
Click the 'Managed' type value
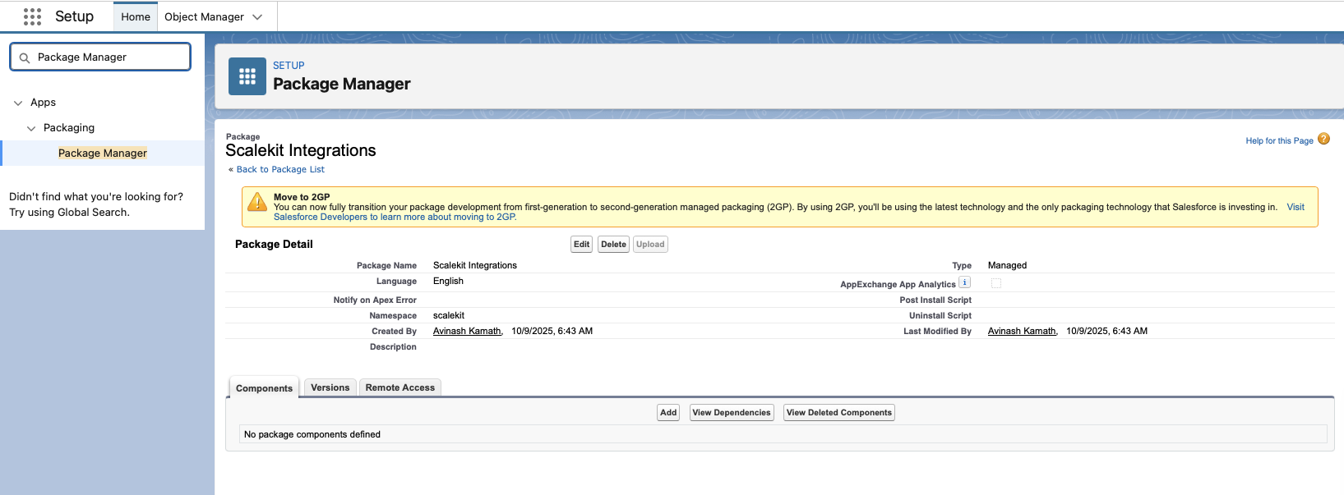[1008, 265]
